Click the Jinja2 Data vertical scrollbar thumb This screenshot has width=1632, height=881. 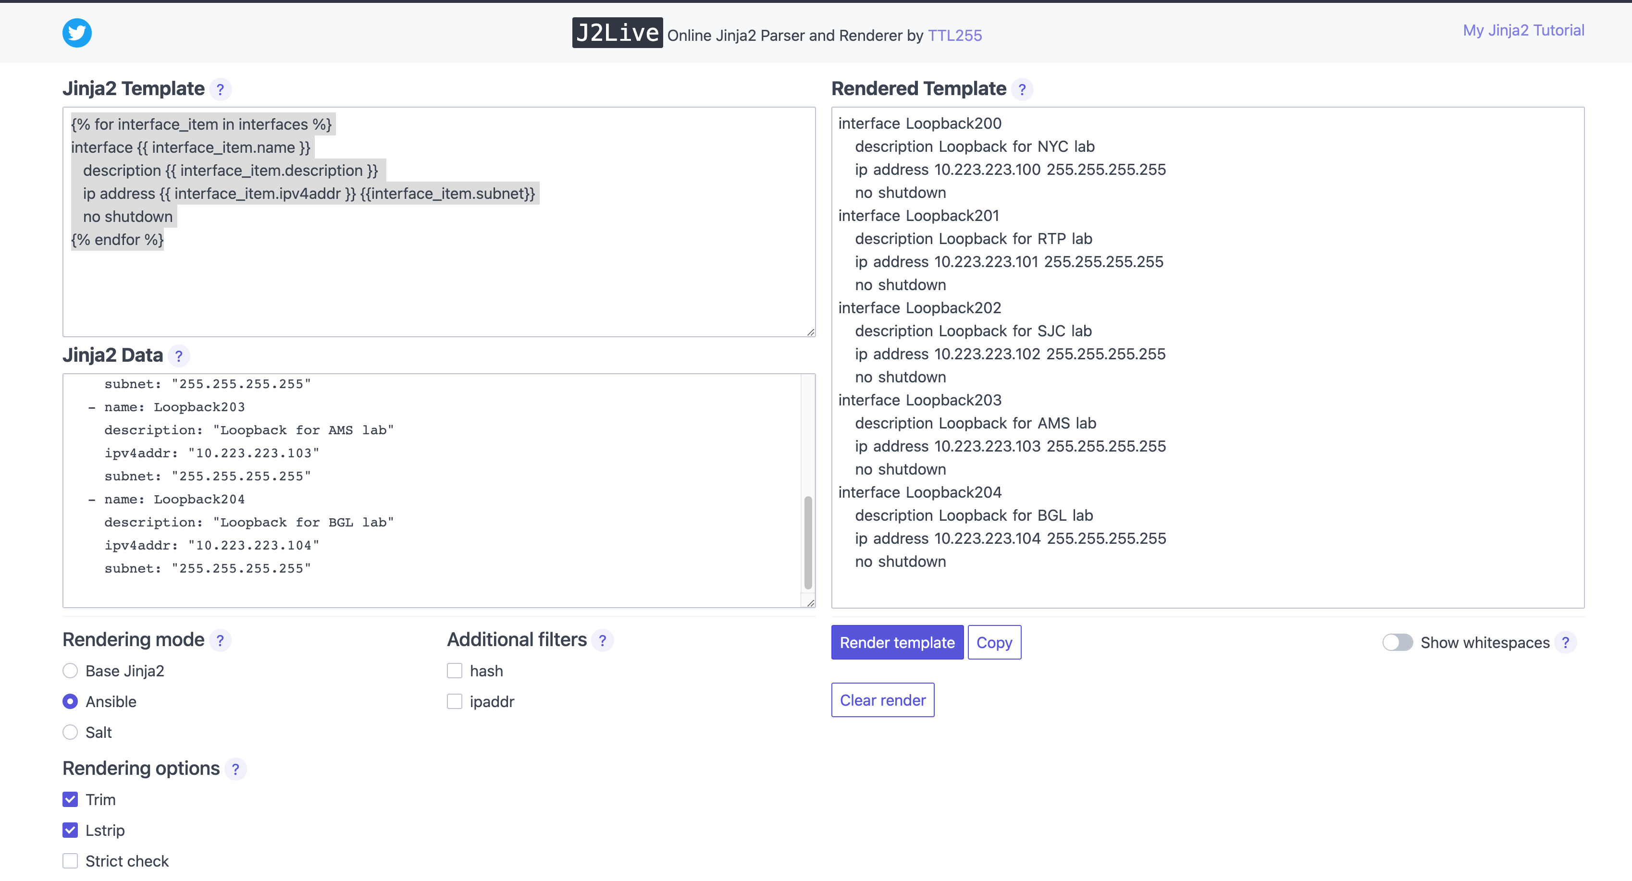[x=808, y=542]
